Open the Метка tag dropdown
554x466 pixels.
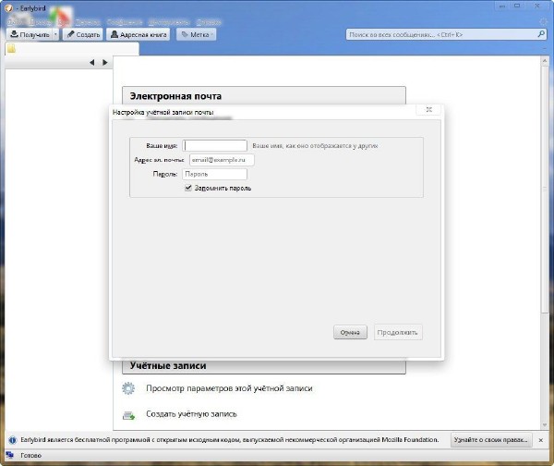pyautogui.click(x=196, y=34)
